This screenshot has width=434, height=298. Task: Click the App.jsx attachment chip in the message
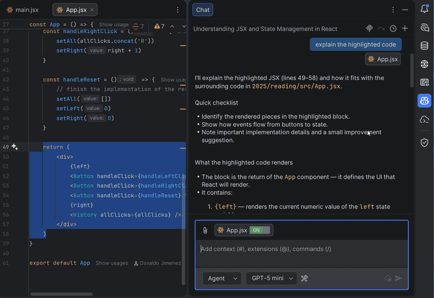(x=383, y=59)
